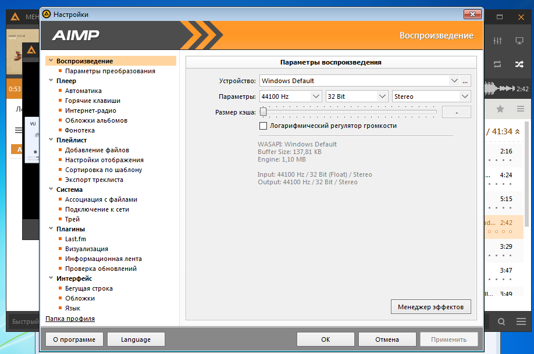
Task: Collapse playlist group 41:34 chevron
Action: (517, 131)
